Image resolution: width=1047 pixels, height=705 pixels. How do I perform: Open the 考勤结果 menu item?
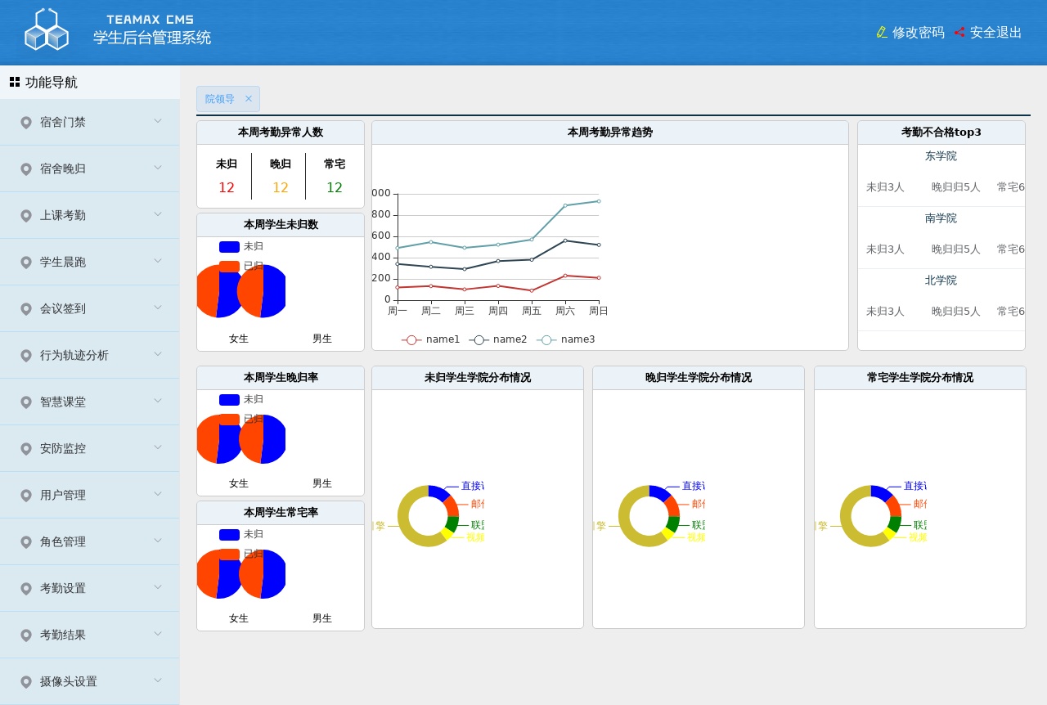(90, 635)
